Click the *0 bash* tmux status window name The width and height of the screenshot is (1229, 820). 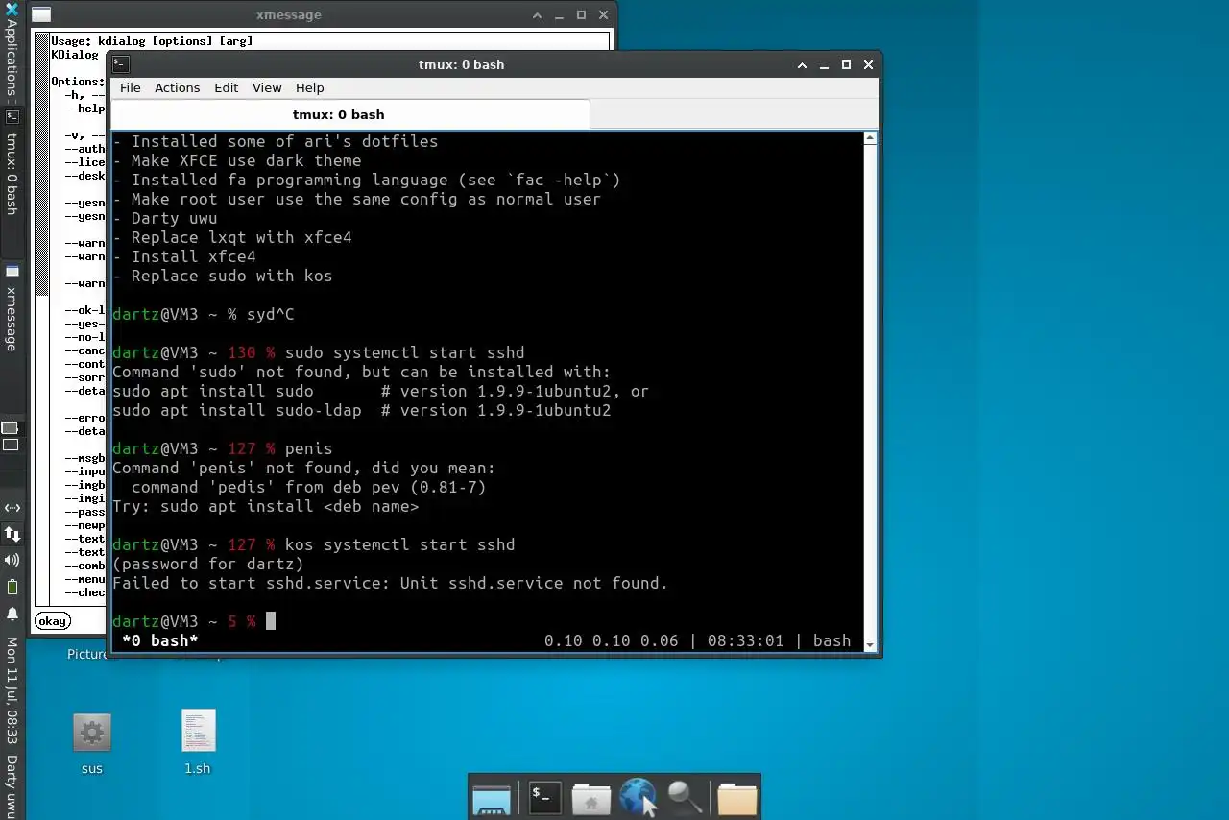(x=159, y=640)
